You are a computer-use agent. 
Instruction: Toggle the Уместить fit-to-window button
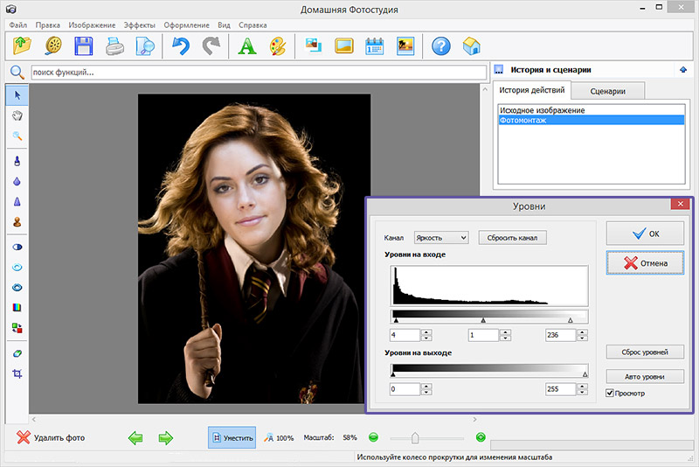click(x=232, y=437)
